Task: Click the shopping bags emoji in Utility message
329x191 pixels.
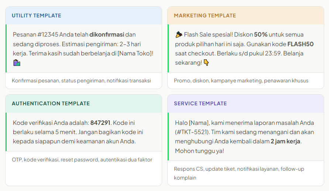Action: [x=17, y=63]
